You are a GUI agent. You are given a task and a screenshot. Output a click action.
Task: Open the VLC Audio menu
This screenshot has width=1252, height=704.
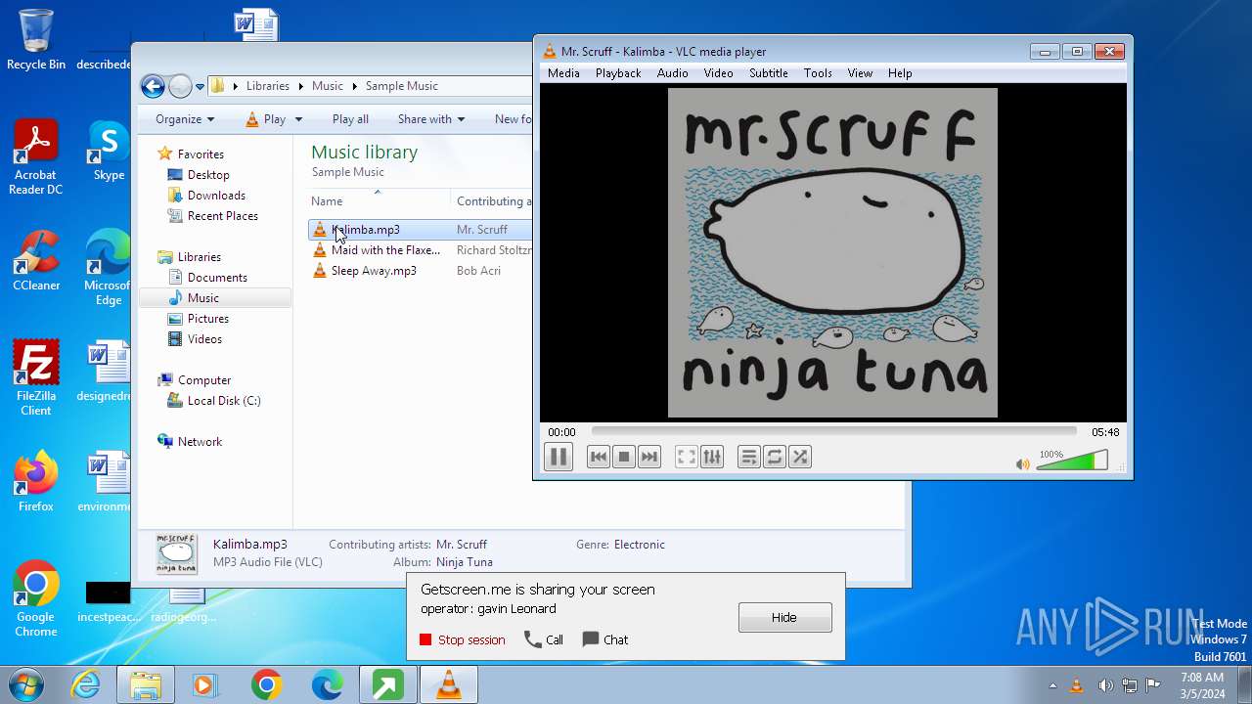tap(672, 73)
